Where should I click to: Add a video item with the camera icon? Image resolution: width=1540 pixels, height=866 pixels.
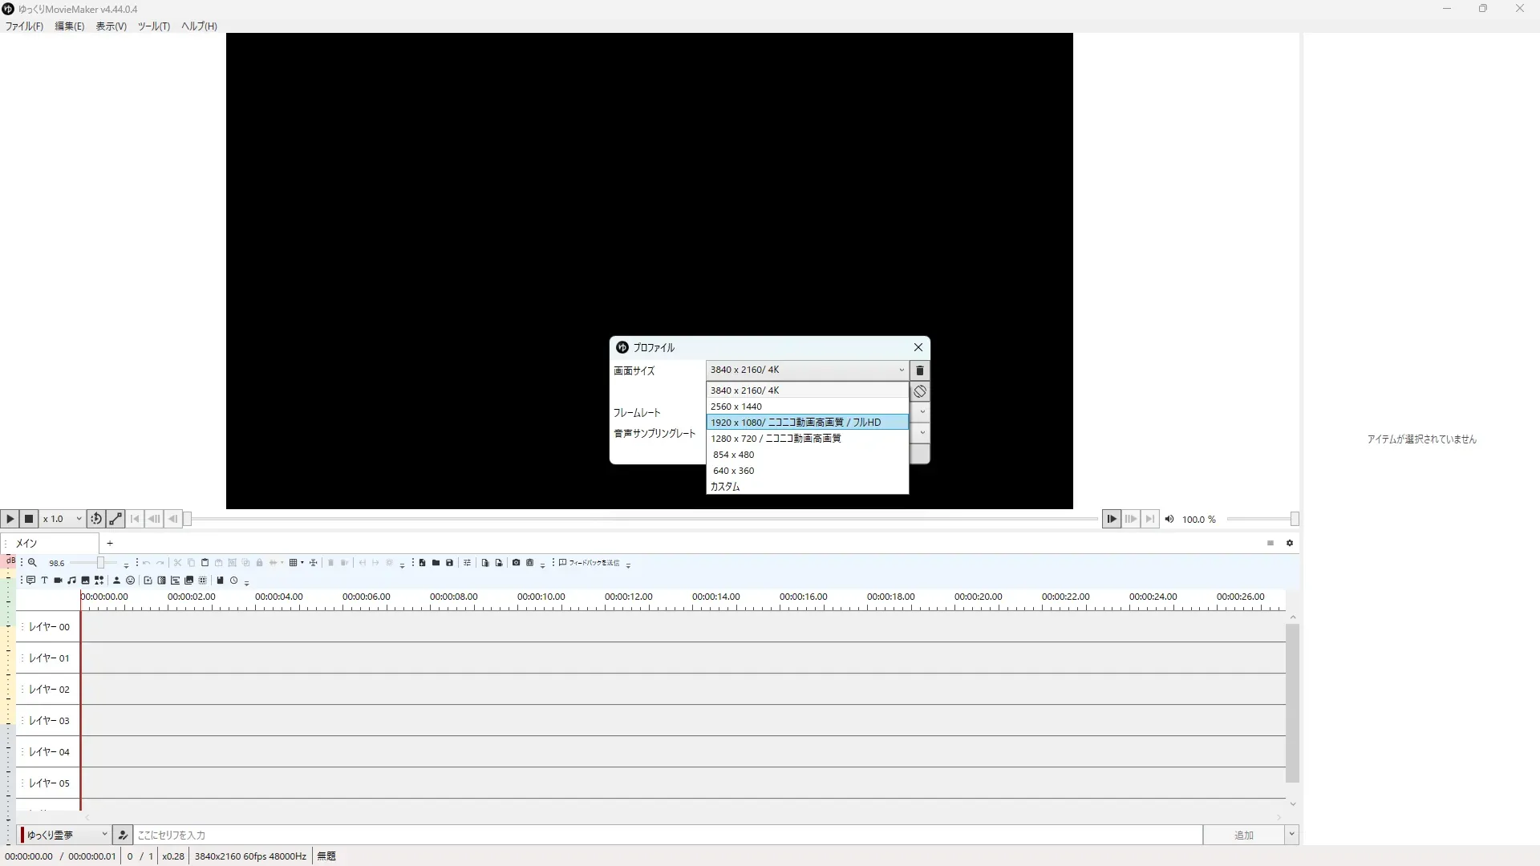(x=58, y=581)
